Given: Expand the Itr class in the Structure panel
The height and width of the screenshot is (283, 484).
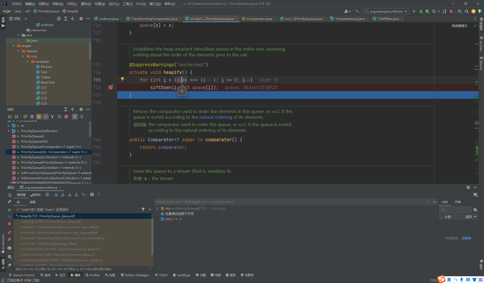Looking at the screenshot, I should [8, 126].
